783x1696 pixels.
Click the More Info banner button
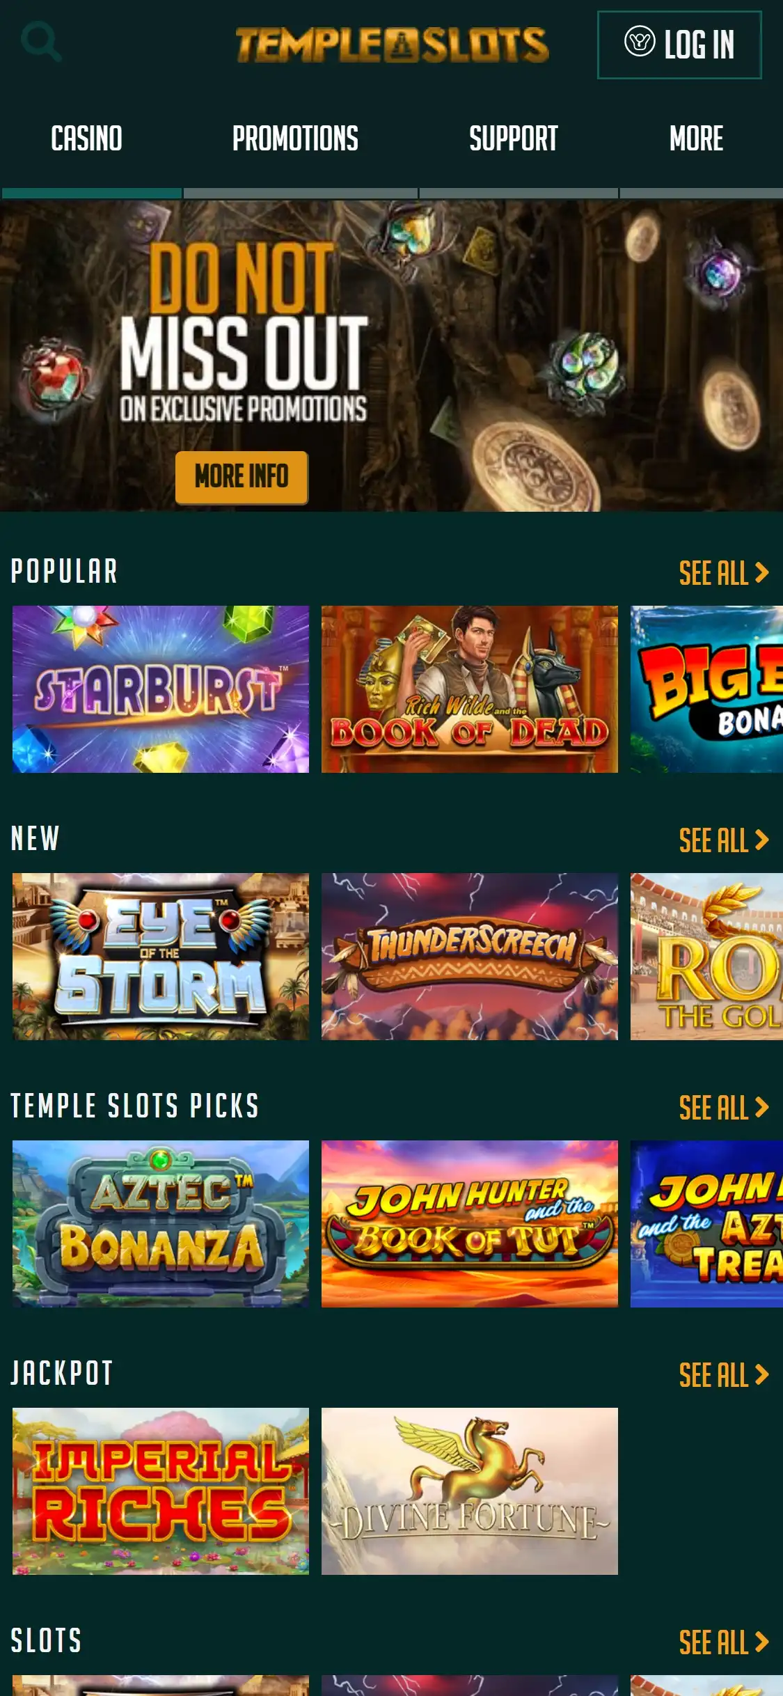242,477
